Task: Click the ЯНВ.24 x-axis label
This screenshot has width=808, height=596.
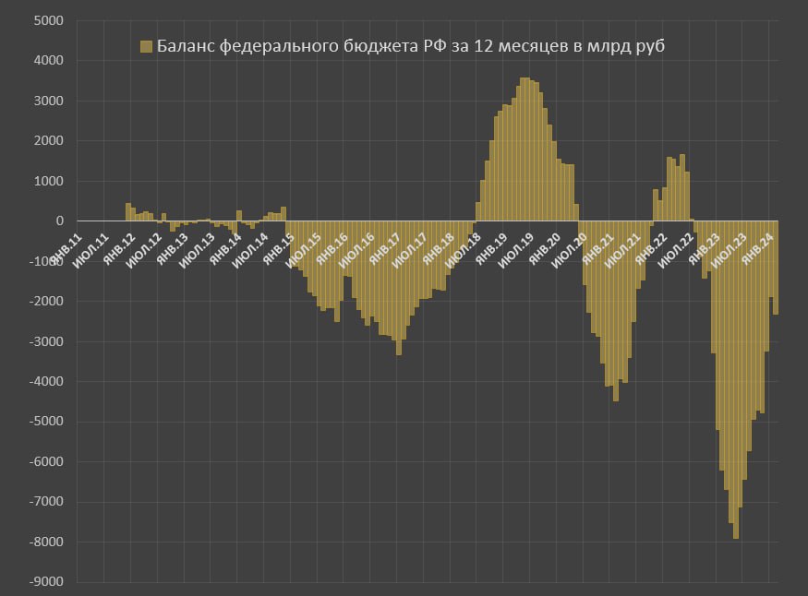Action: coord(757,250)
